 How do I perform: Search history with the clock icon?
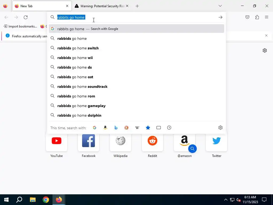pyautogui.click(x=169, y=128)
